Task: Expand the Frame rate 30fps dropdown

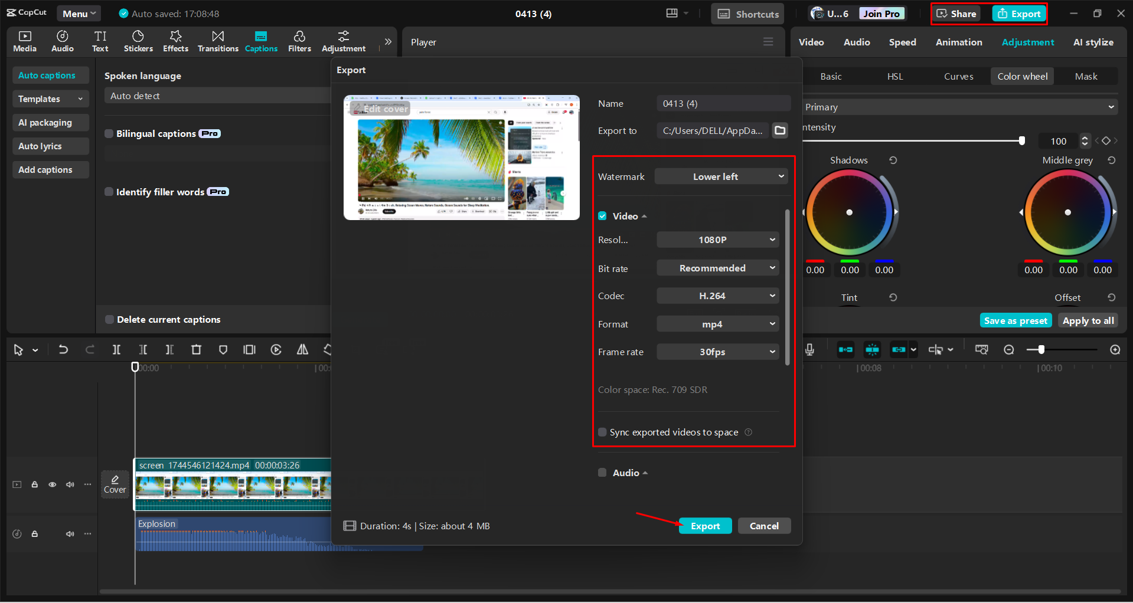Action: [717, 352]
